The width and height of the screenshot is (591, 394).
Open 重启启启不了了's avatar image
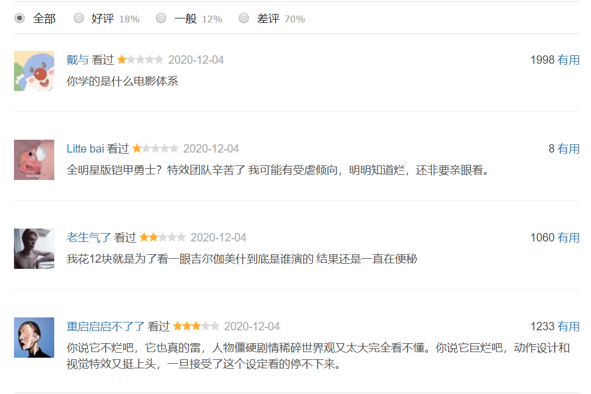pos(34,338)
